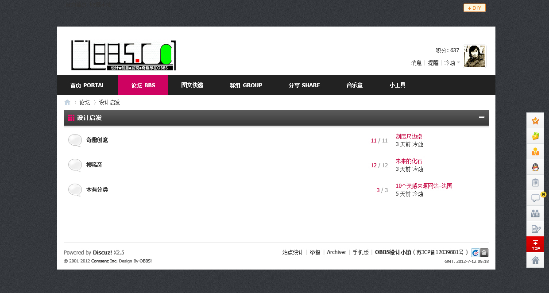Open the 分享 SHARE tab

click(304, 85)
